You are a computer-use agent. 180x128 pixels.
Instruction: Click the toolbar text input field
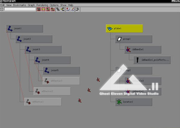tap(20, 9)
